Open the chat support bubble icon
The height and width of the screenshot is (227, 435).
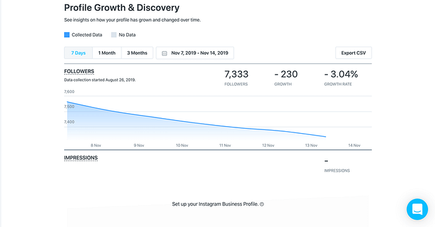[x=417, y=209]
